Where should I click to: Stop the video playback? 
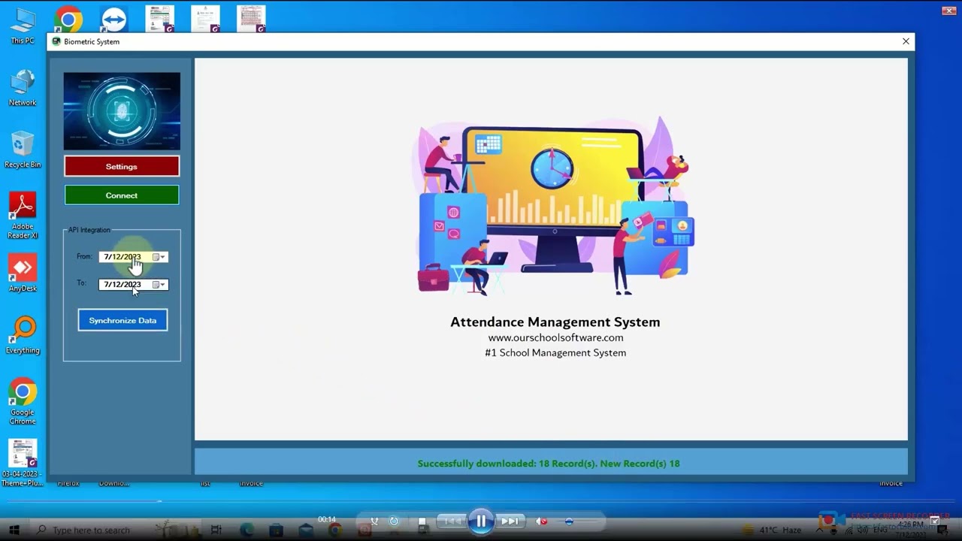pos(422,521)
